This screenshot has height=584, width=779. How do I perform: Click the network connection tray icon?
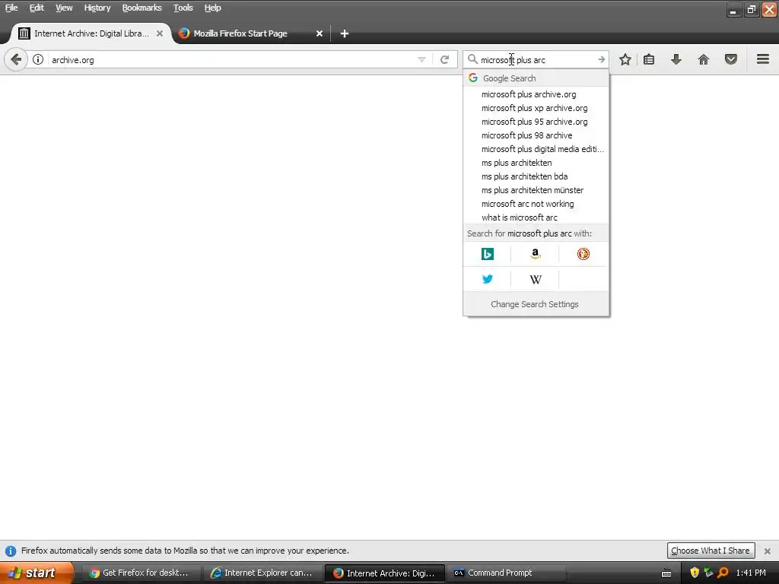[708, 573]
